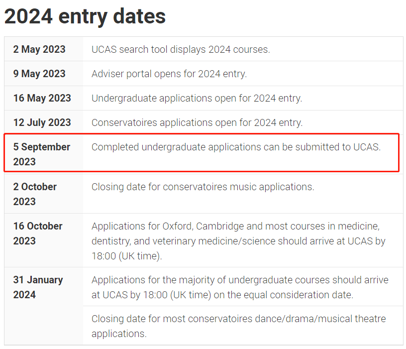Click the Oxford, Cambridge and medicine deadline text

tap(238, 241)
